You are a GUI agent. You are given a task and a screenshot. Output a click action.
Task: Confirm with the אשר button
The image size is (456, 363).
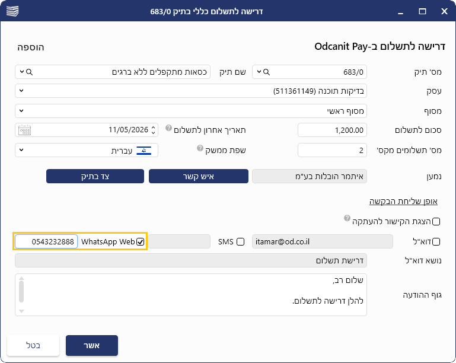[x=92, y=346]
